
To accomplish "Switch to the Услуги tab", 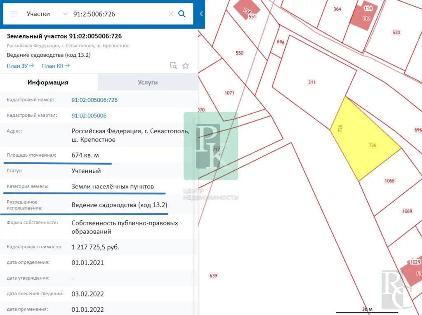I will (148, 82).
